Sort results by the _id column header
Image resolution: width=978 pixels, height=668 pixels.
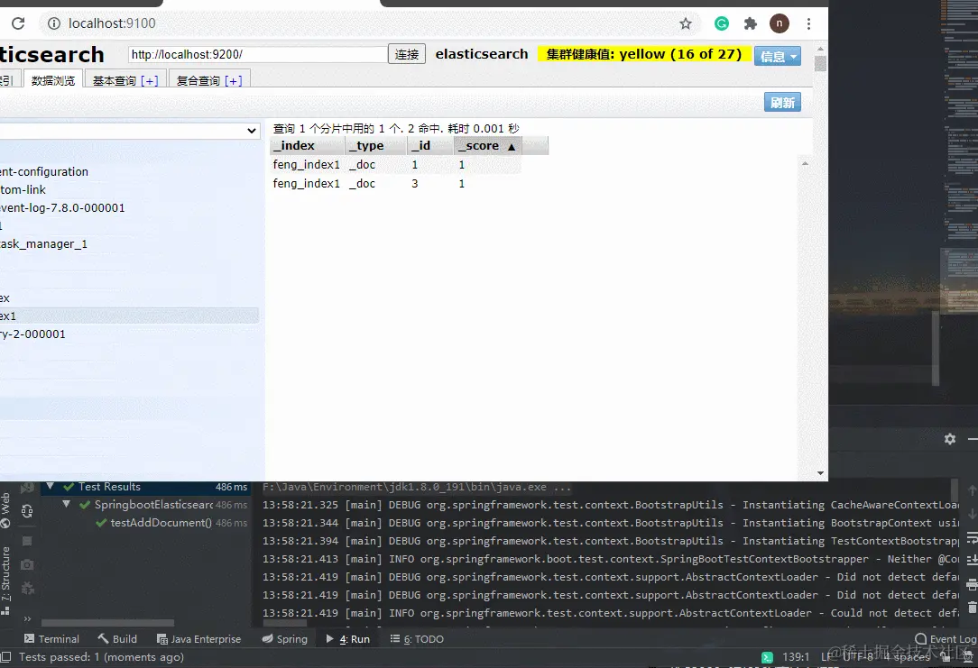pos(430,146)
